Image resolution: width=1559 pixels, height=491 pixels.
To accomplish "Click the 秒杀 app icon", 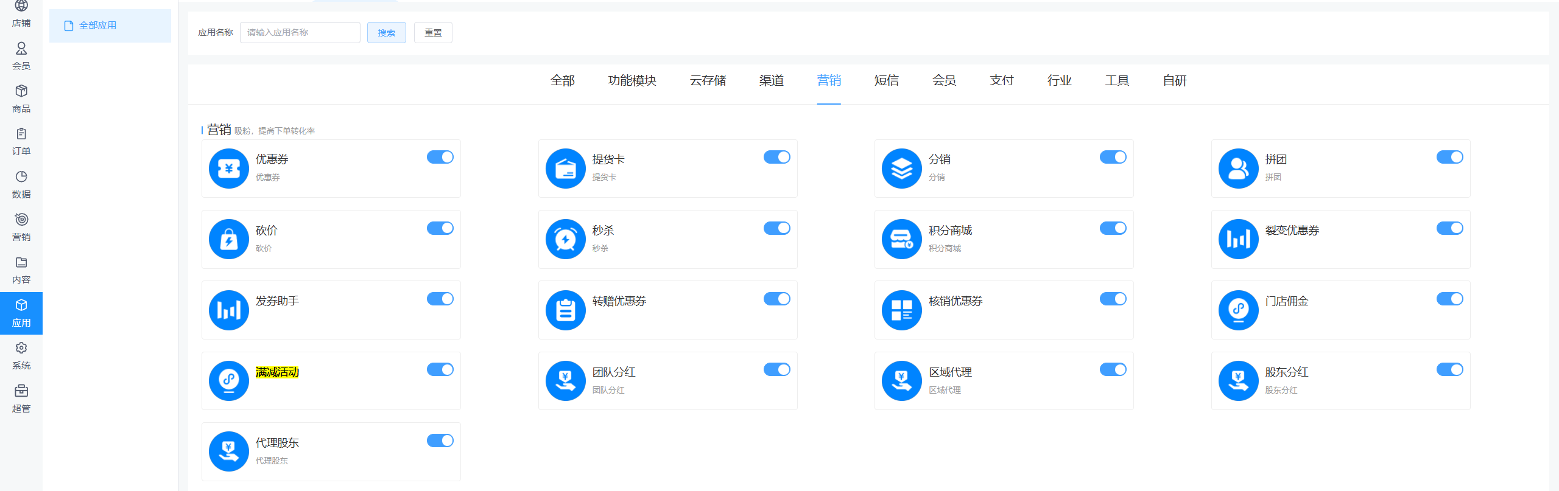I will tap(566, 239).
